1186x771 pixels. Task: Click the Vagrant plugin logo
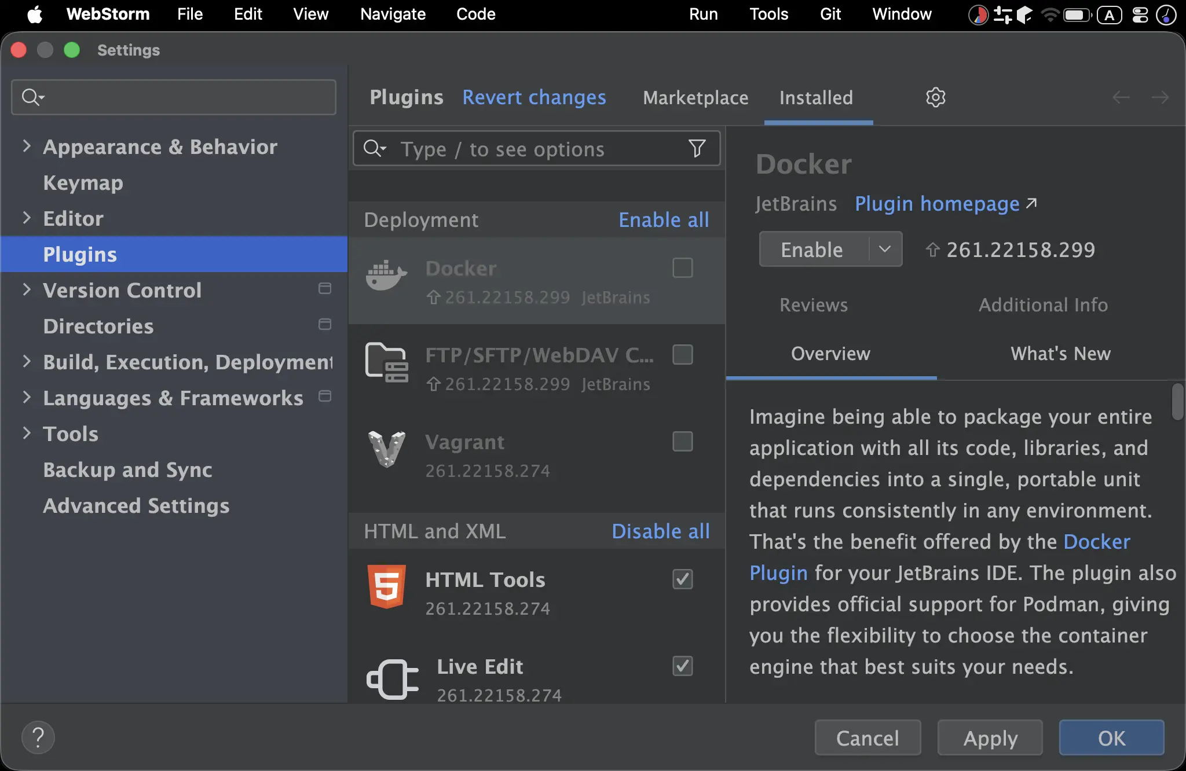tap(387, 449)
